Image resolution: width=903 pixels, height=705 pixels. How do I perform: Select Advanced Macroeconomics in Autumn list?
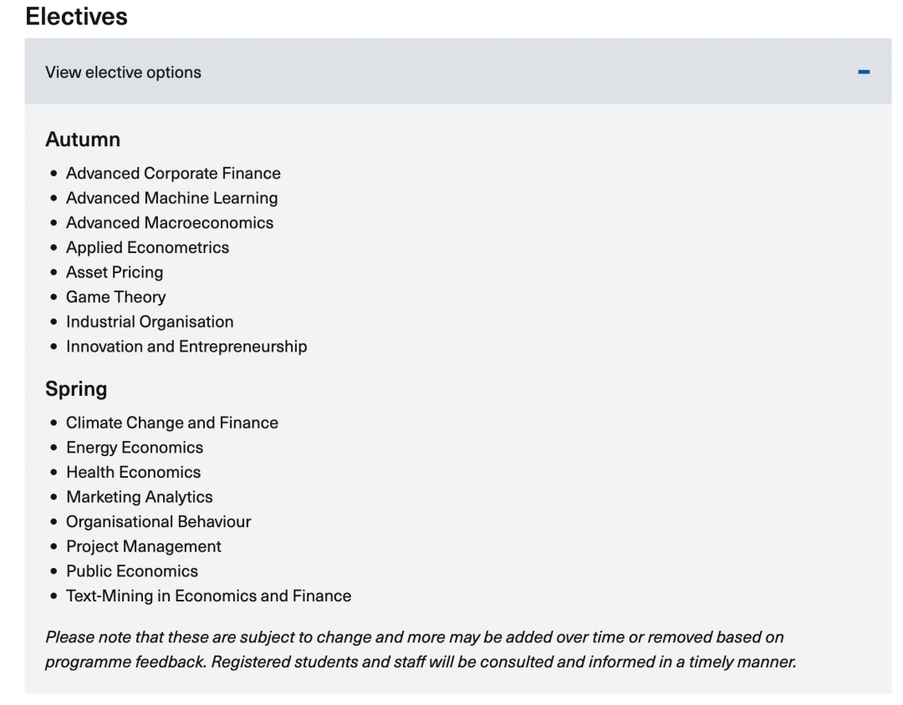tap(170, 223)
